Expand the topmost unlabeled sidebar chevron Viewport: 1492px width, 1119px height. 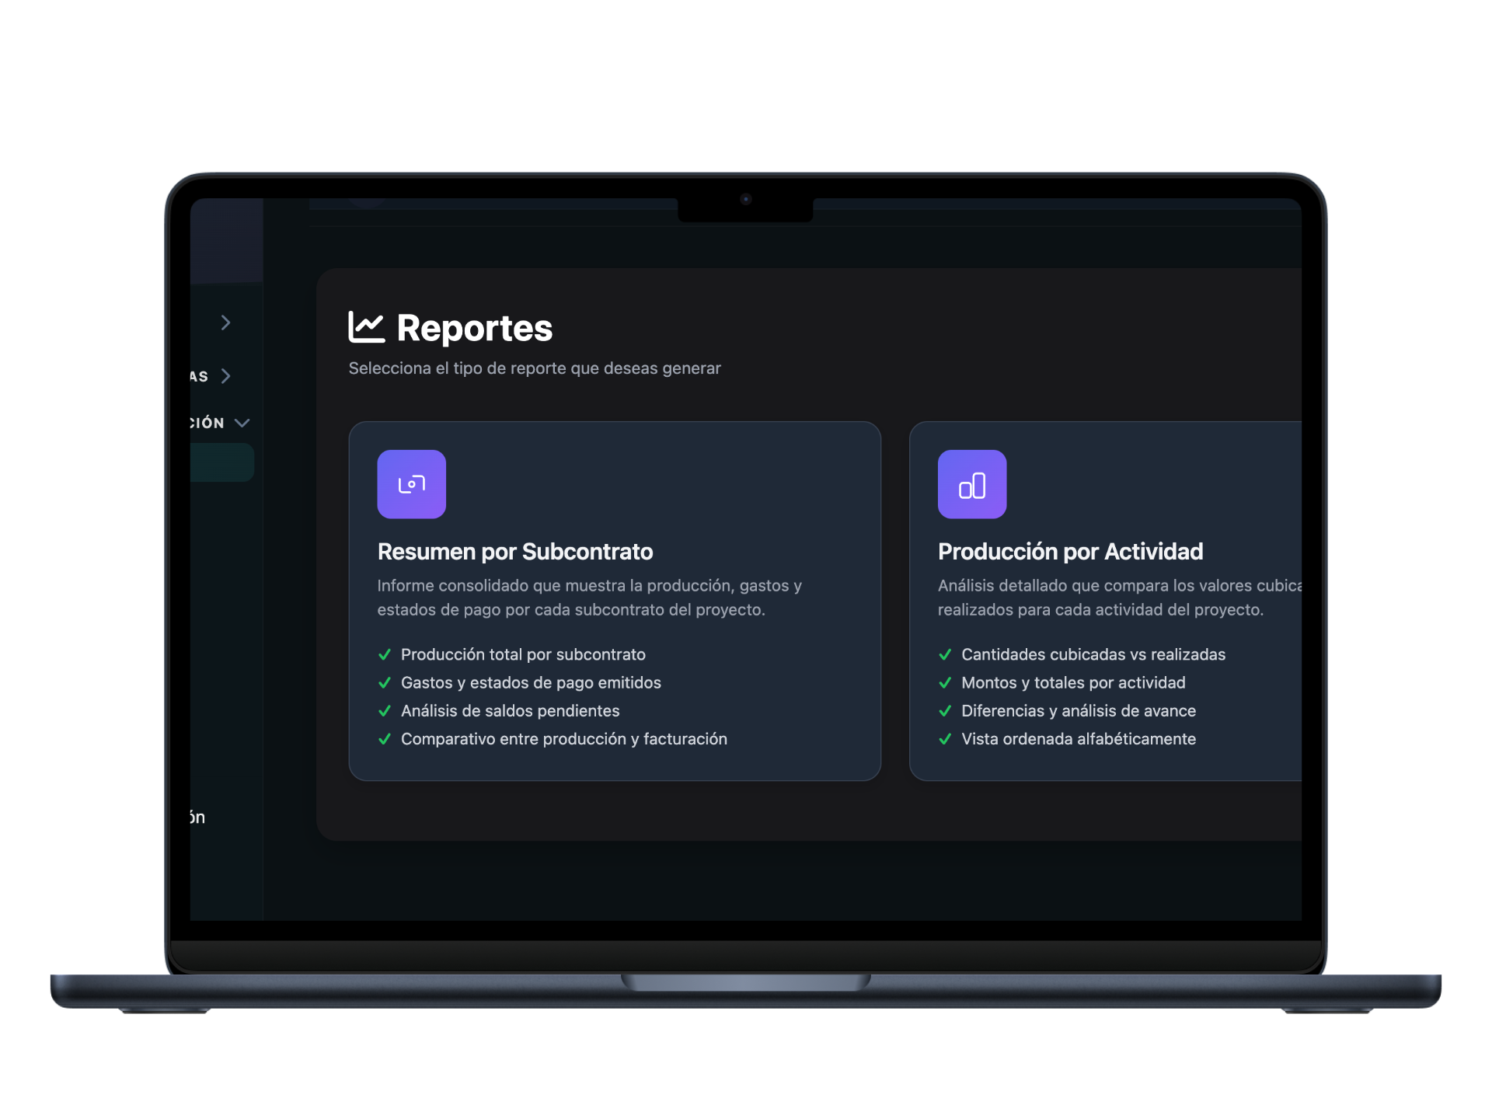coord(225,322)
